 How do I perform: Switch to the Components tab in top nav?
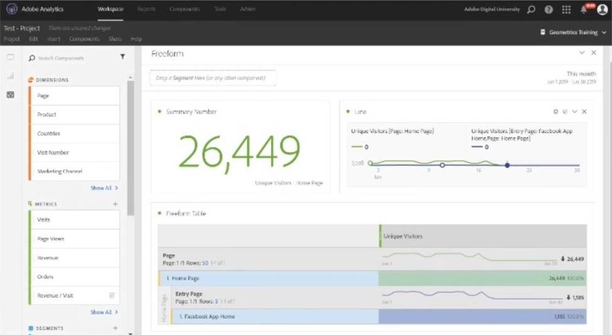pos(185,9)
